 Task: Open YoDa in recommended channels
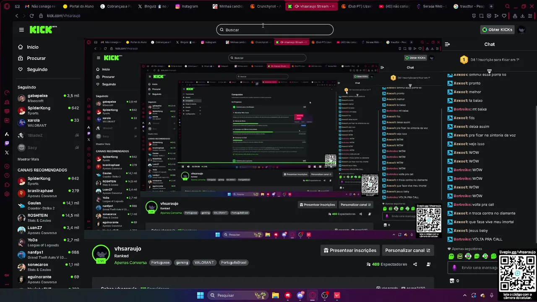48,242
